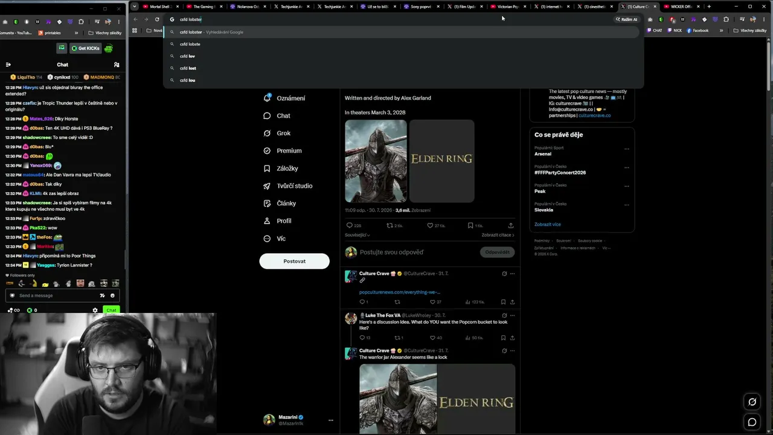Screen dimensions: 773x435
Task: Like Luke The Fox VA reply with 40 likes
Action: pos(436,338)
